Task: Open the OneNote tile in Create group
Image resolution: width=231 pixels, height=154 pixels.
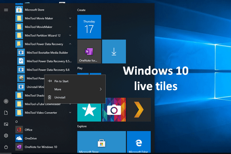Action: [x=89, y=52]
